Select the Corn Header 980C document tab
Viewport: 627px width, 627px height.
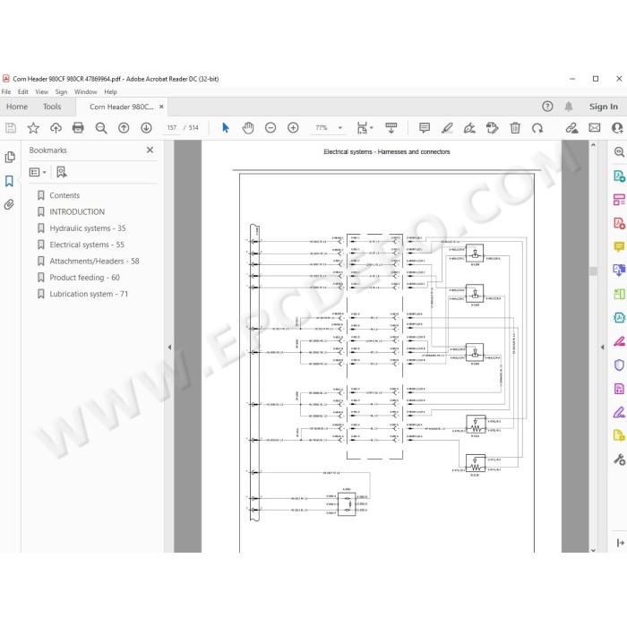(x=121, y=107)
